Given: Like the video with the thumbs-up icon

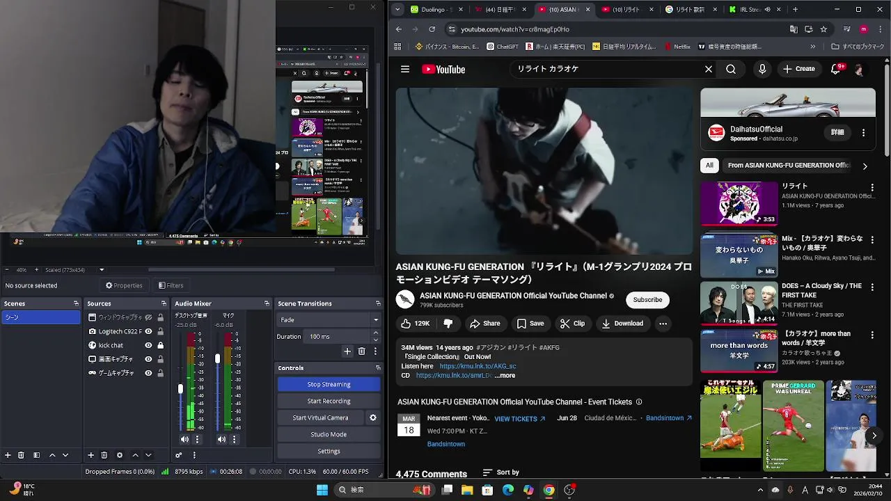Looking at the screenshot, I should pos(415,324).
